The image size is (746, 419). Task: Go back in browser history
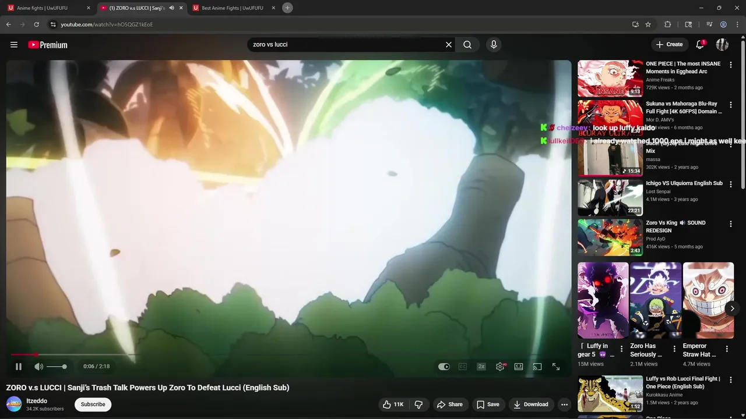point(8,24)
